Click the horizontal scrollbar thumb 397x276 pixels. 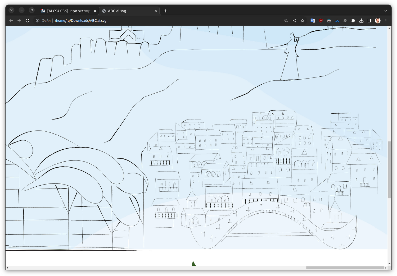click(x=345, y=268)
